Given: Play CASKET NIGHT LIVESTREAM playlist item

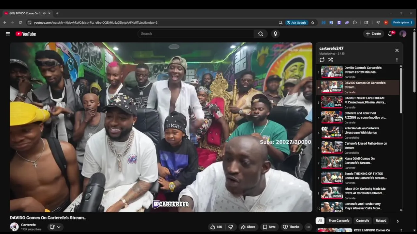Looking at the screenshot, I should 358,103.
